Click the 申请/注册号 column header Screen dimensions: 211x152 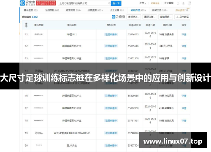pos(135,25)
